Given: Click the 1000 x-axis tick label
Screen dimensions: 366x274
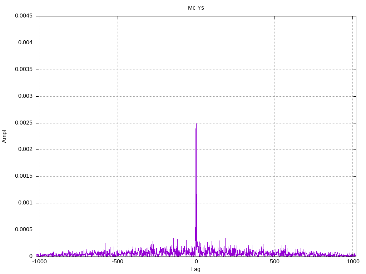Looking at the screenshot, I should click(x=353, y=262).
